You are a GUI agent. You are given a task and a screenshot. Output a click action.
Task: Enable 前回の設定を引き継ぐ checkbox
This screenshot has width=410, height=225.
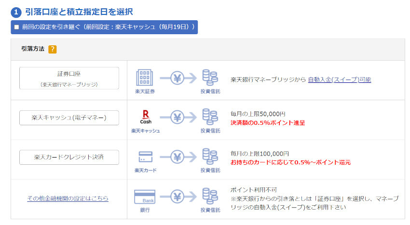pos(17,27)
